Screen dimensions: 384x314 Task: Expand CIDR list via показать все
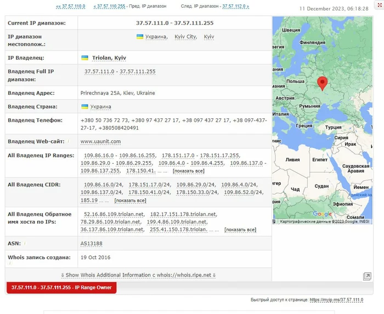[x=131, y=201]
